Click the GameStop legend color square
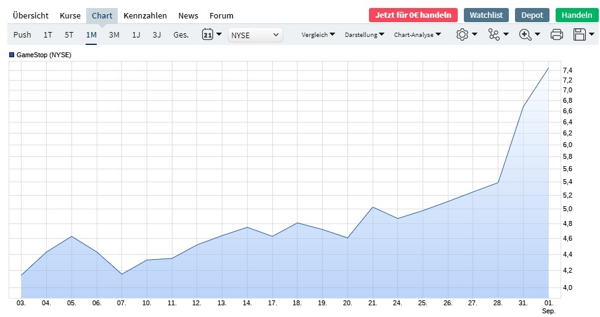Viewport: 600px width, 317px height. click(x=12, y=55)
